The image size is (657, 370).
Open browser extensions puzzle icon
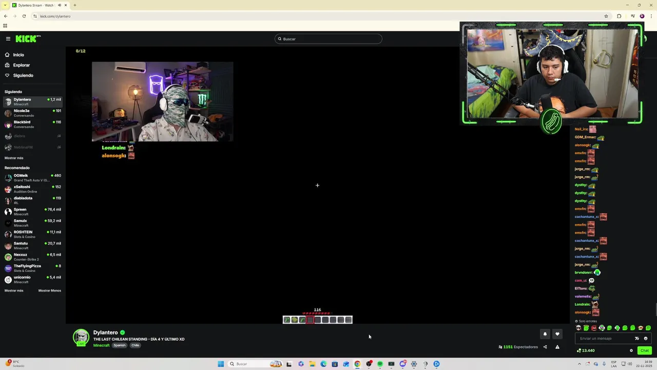pyautogui.click(x=619, y=16)
